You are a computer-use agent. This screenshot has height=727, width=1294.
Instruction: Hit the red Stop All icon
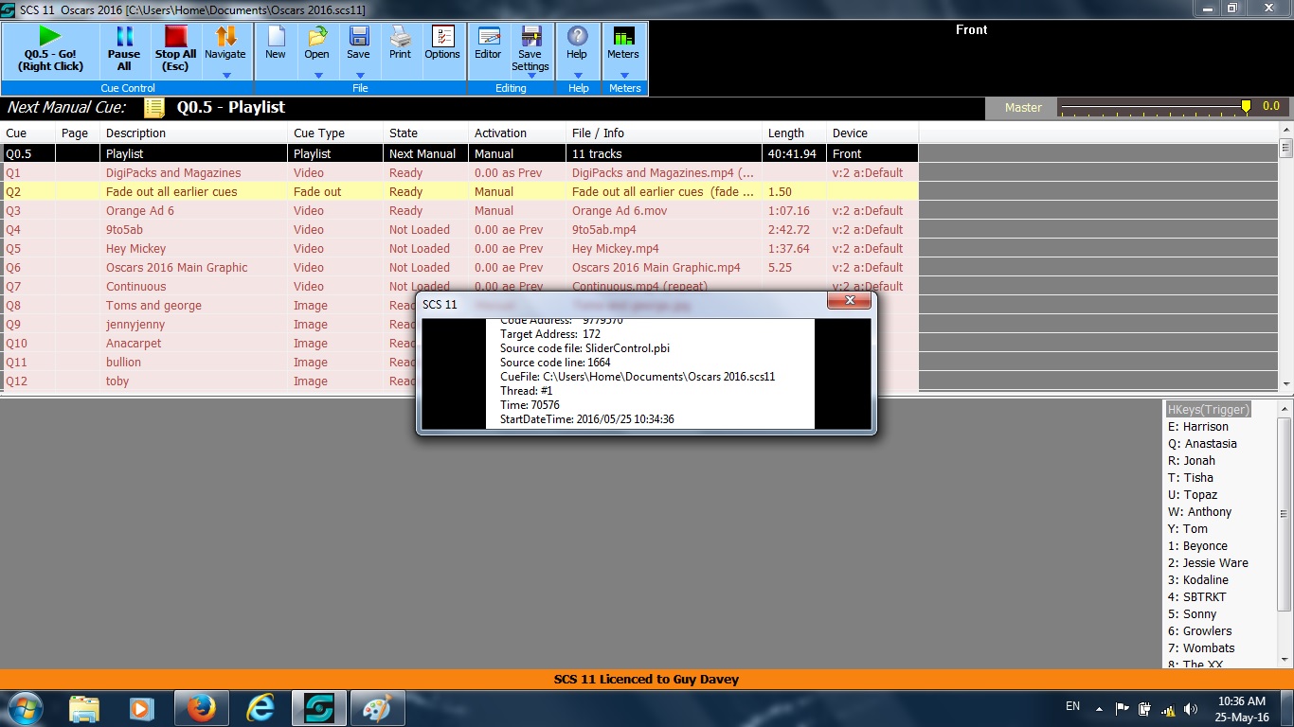tap(175, 37)
